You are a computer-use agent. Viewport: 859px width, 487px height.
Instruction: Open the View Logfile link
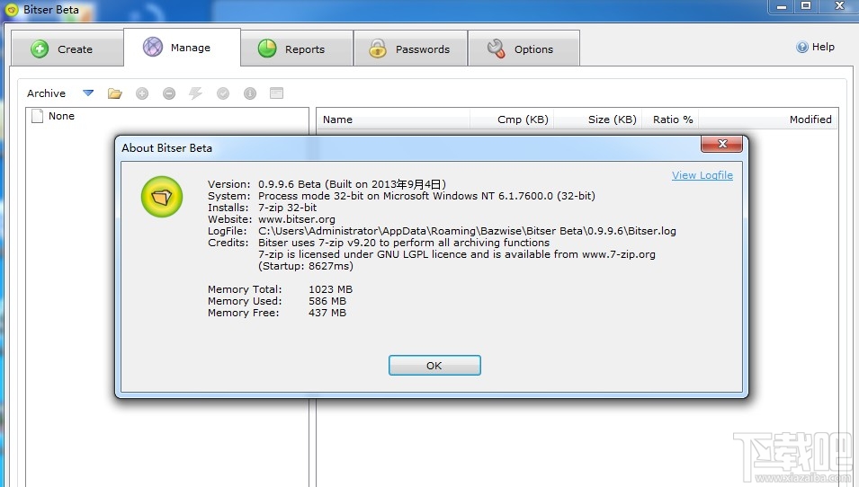pyautogui.click(x=702, y=175)
